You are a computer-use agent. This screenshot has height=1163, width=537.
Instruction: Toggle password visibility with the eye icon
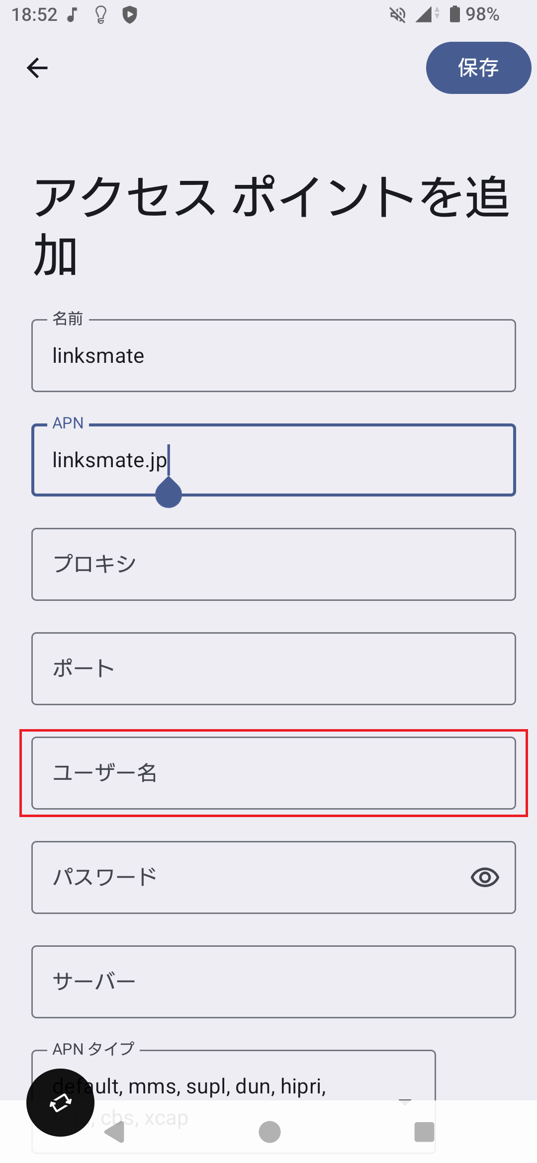(x=485, y=877)
